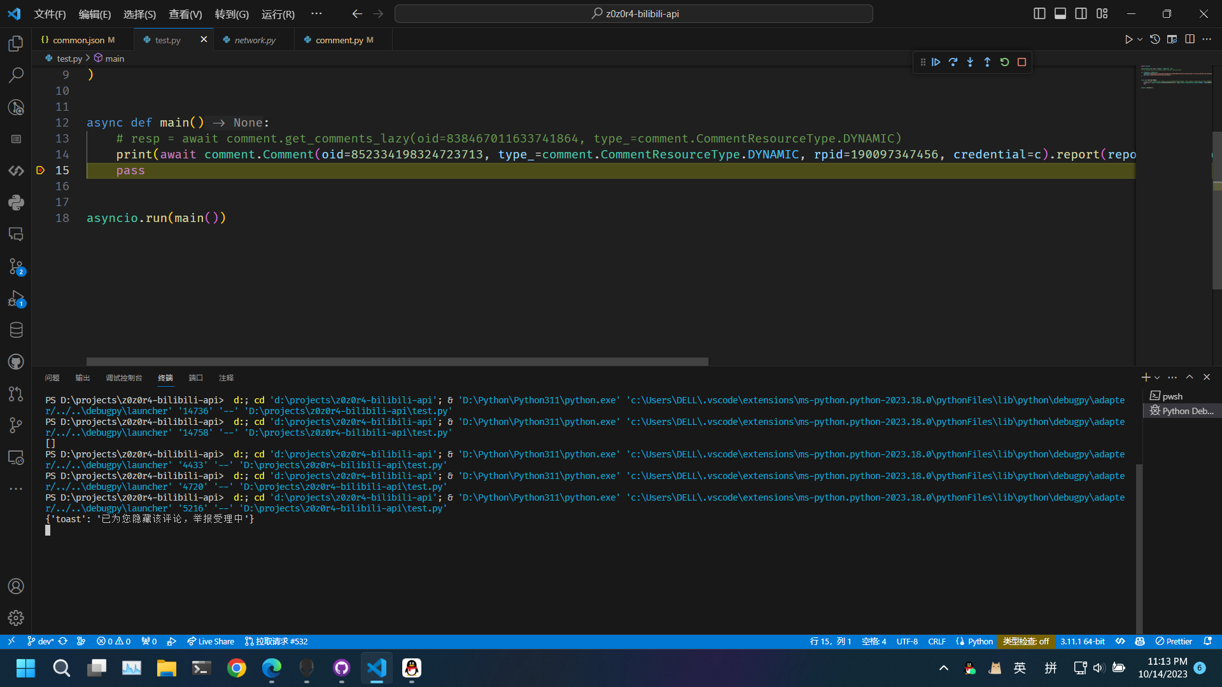Stop the debugging session
The image size is (1222, 687).
1022,62
